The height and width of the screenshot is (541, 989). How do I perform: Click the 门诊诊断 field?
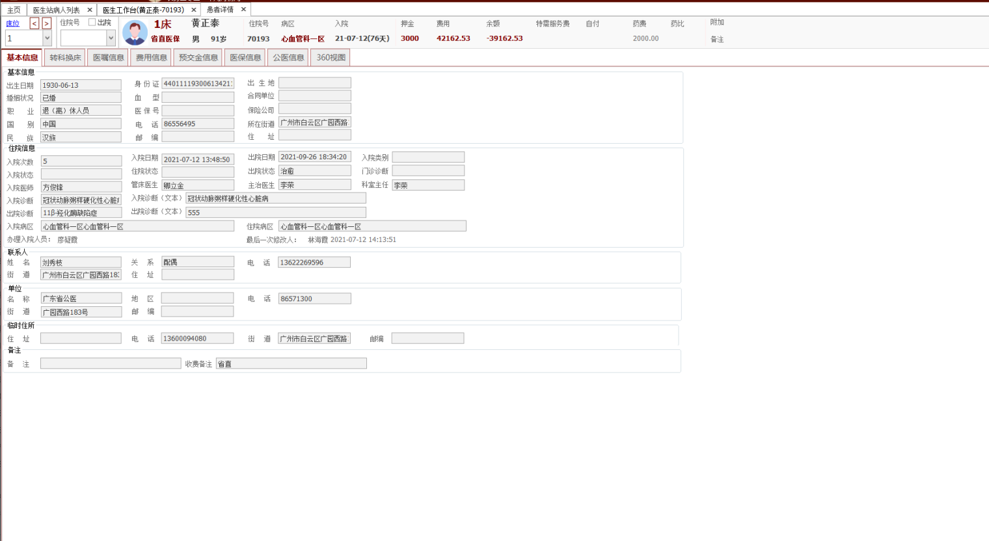[428, 170]
